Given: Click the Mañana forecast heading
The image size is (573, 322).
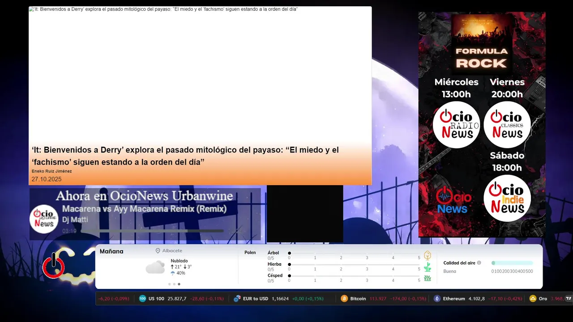Looking at the screenshot, I should [x=111, y=251].
